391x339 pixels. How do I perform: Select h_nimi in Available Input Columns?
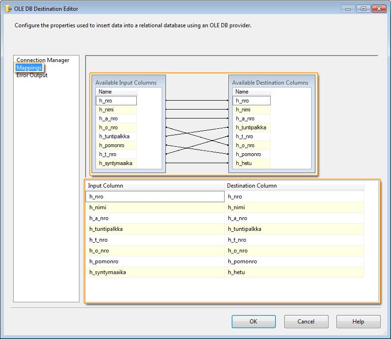(x=116, y=110)
